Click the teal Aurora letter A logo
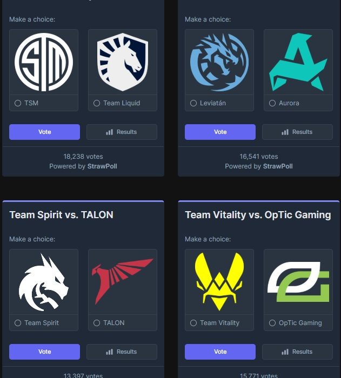Screen dimensions: 341x378 pos(298,62)
